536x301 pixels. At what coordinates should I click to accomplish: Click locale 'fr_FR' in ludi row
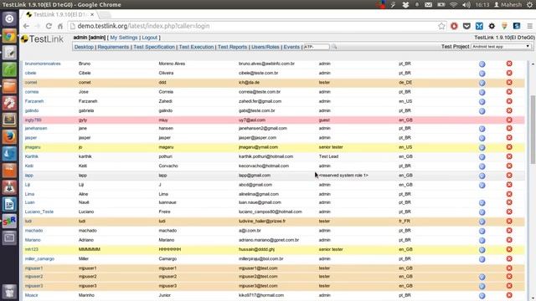click(405, 221)
